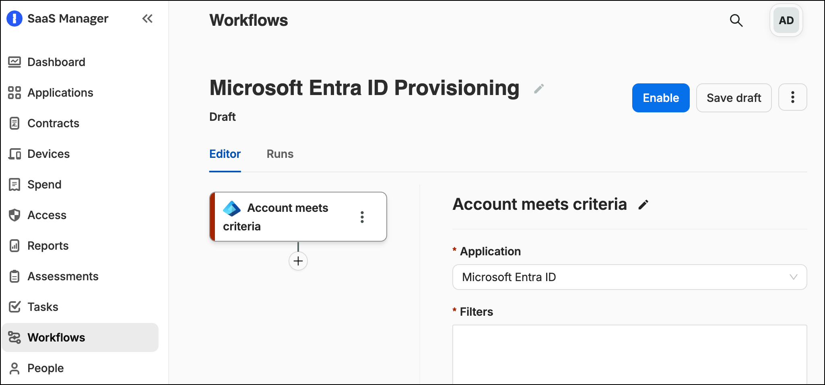Open the AD user avatar menu
Screen dimensions: 825x385
[786, 20]
